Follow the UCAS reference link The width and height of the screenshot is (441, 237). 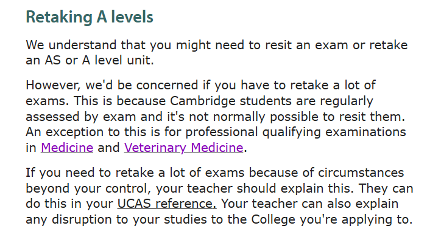click(167, 204)
